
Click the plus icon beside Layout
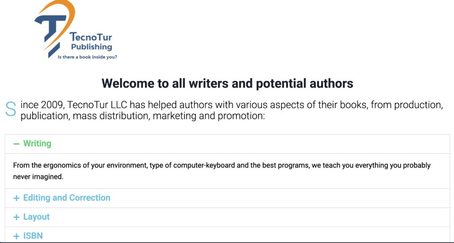point(16,217)
